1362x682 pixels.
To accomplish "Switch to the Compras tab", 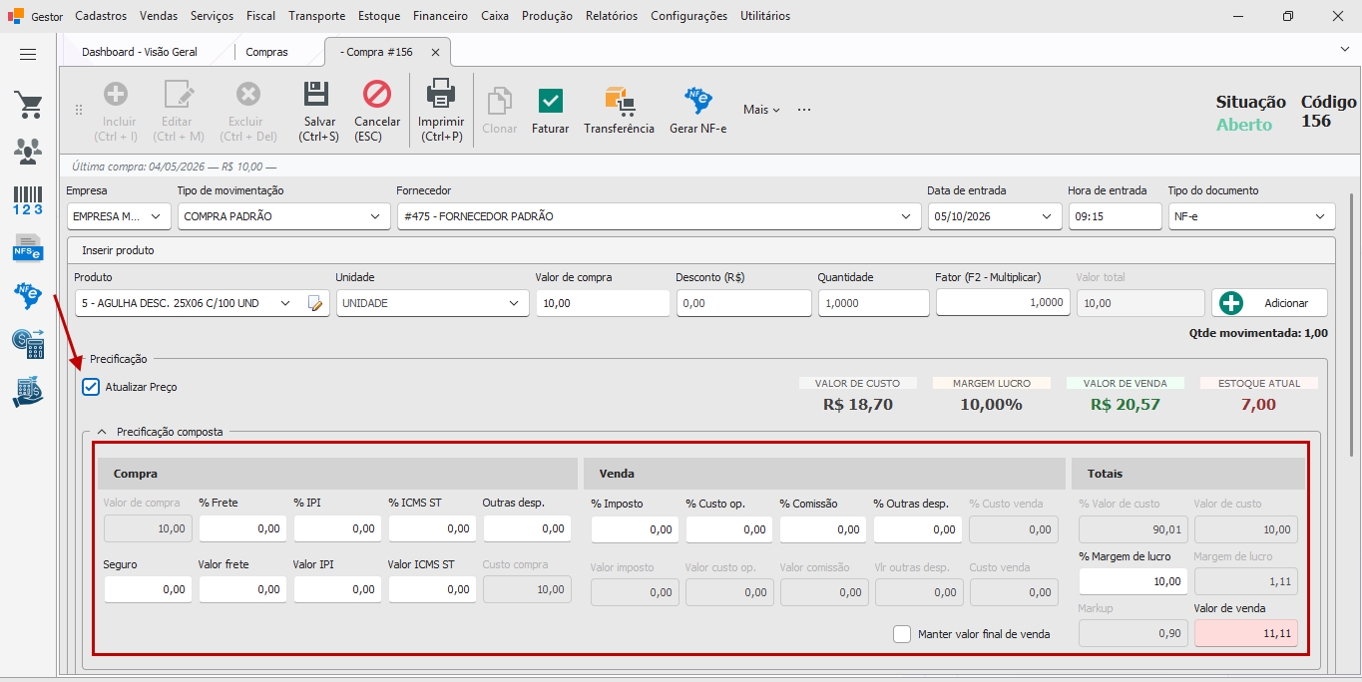I will click(x=266, y=52).
